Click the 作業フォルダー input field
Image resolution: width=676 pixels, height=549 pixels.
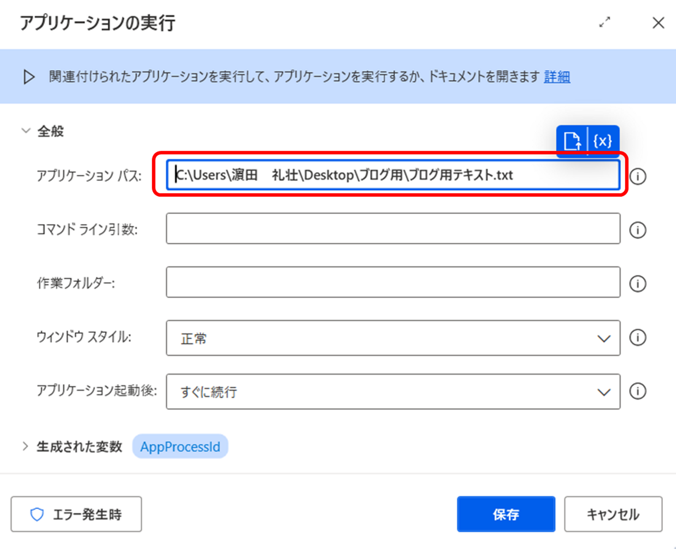point(393,282)
